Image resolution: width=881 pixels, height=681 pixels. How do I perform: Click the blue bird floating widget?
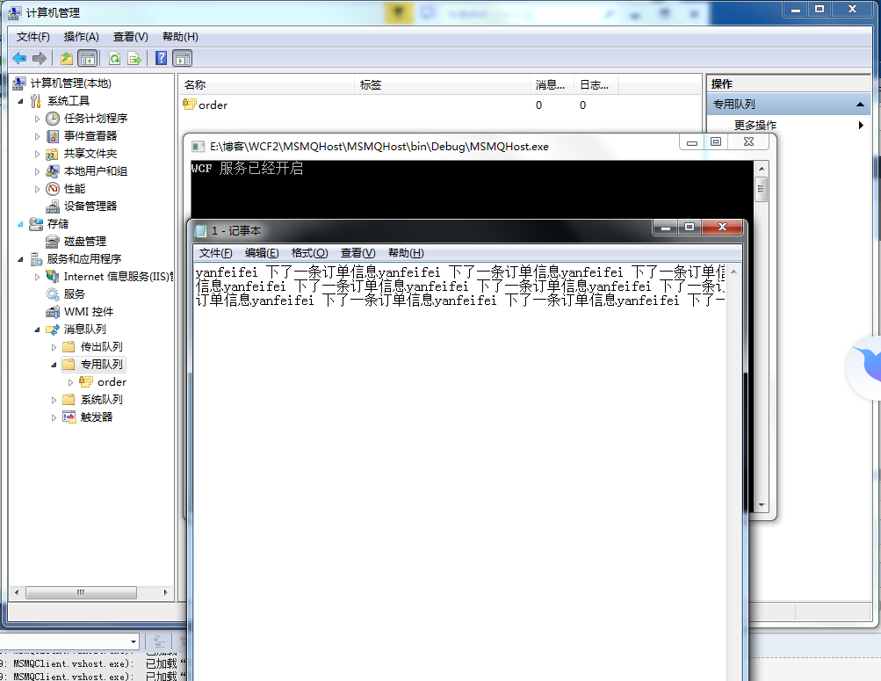point(865,368)
